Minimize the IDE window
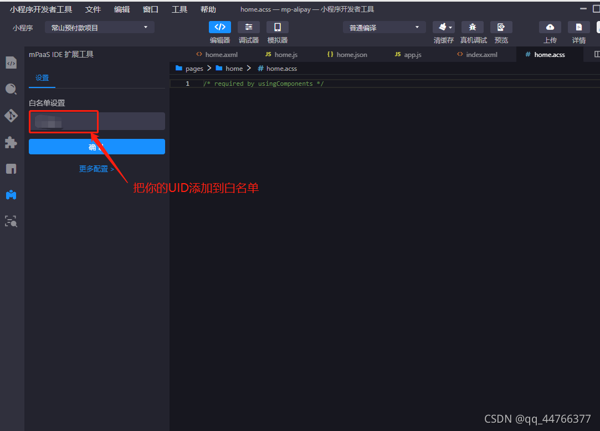Viewport: 600px width, 431px height. click(583, 8)
